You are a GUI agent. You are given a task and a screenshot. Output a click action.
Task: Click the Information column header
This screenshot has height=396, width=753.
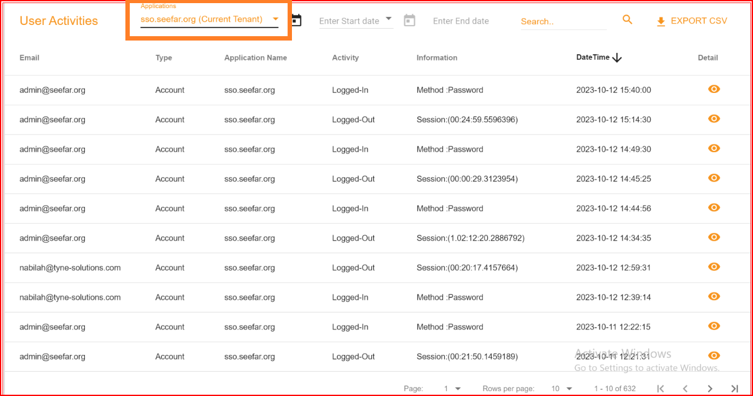tap(437, 58)
